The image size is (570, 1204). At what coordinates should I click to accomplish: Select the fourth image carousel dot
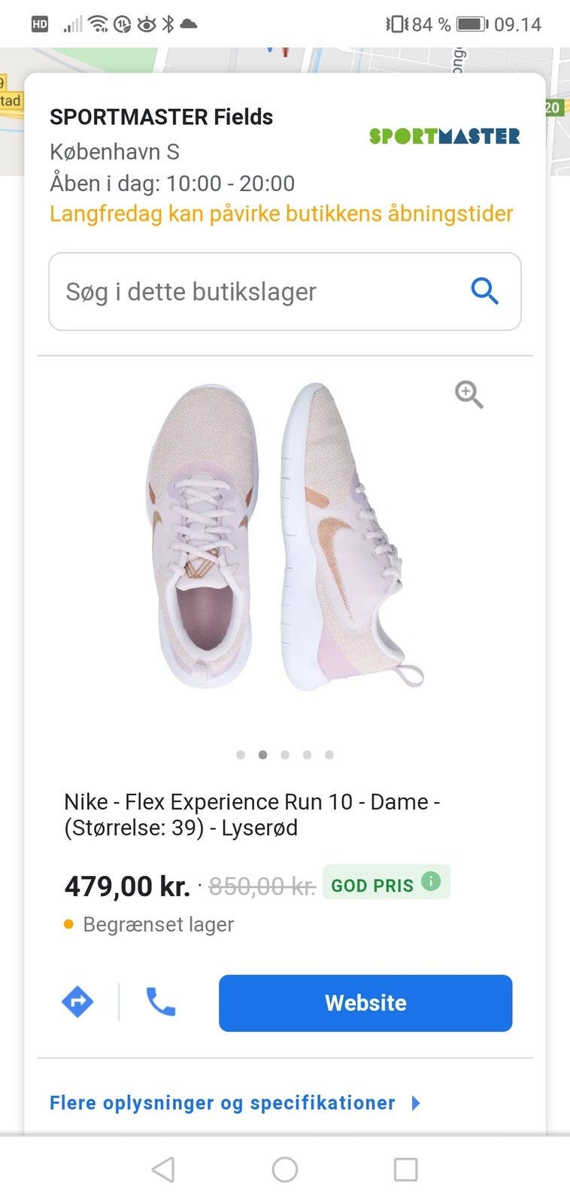click(x=307, y=755)
